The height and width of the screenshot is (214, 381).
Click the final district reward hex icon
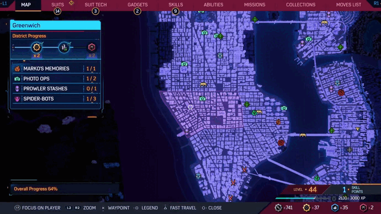pyautogui.click(x=92, y=47)
